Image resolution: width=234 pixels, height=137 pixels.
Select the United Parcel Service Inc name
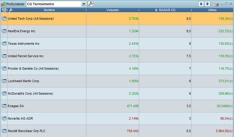click(26, 56)
